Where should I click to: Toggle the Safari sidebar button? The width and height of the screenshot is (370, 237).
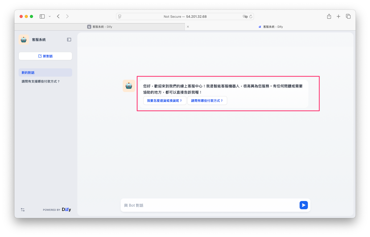click(42, 16)
